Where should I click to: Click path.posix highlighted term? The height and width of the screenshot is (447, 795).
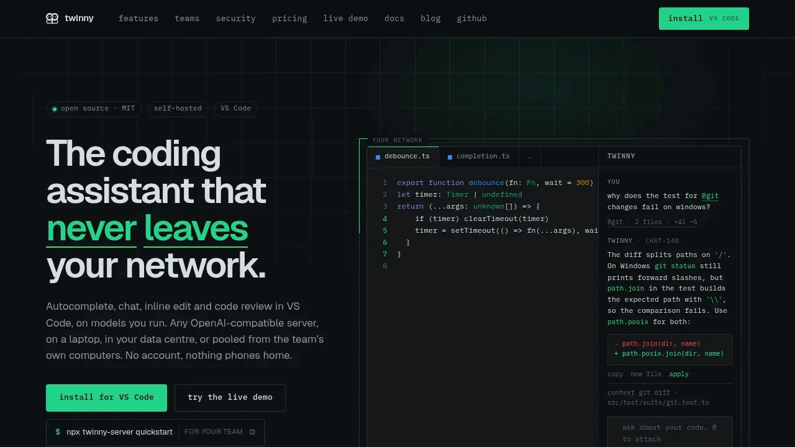pyautogui.click(x=628, y=322)
